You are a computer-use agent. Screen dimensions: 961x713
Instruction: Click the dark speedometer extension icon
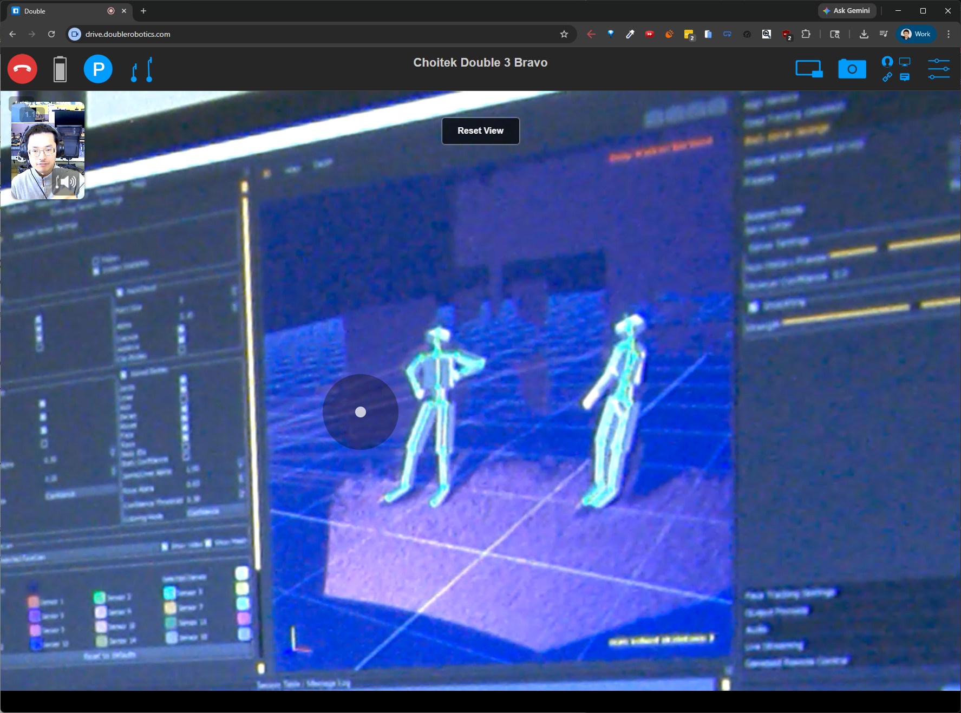(x=747, y=34)
